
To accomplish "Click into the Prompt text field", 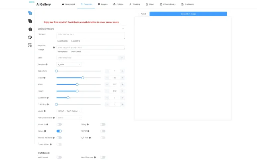I will 90,35.
